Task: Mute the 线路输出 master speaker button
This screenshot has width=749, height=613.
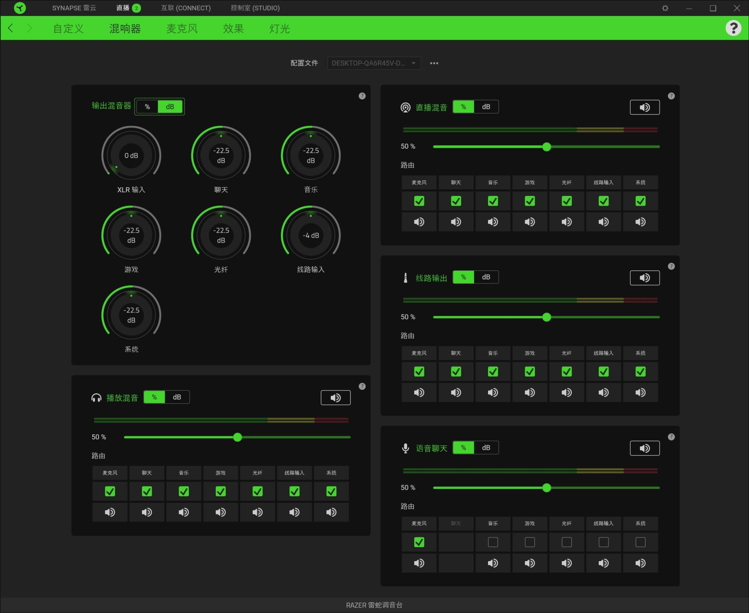Action: pos(644,278)
